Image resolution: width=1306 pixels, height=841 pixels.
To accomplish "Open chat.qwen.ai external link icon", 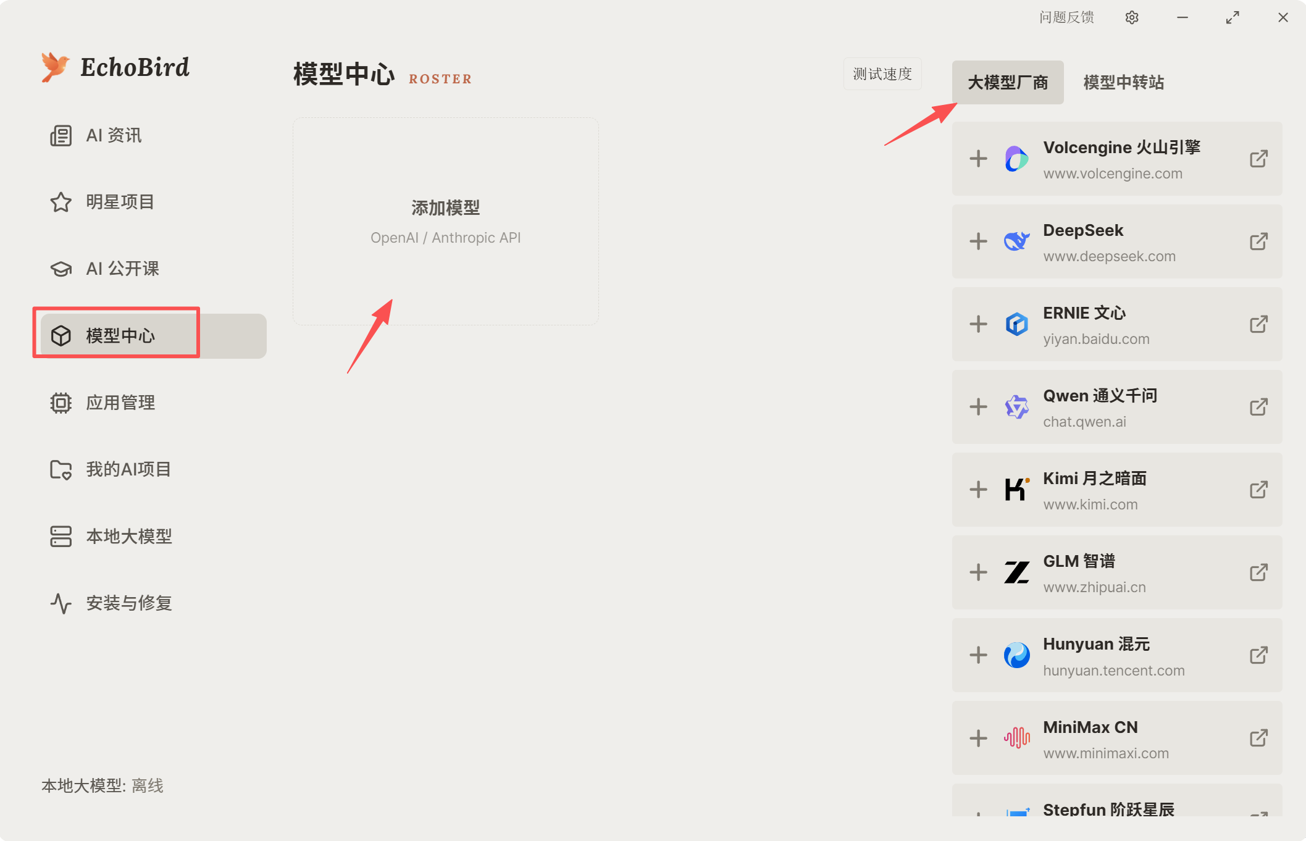I will click(x=1258, y=407).
